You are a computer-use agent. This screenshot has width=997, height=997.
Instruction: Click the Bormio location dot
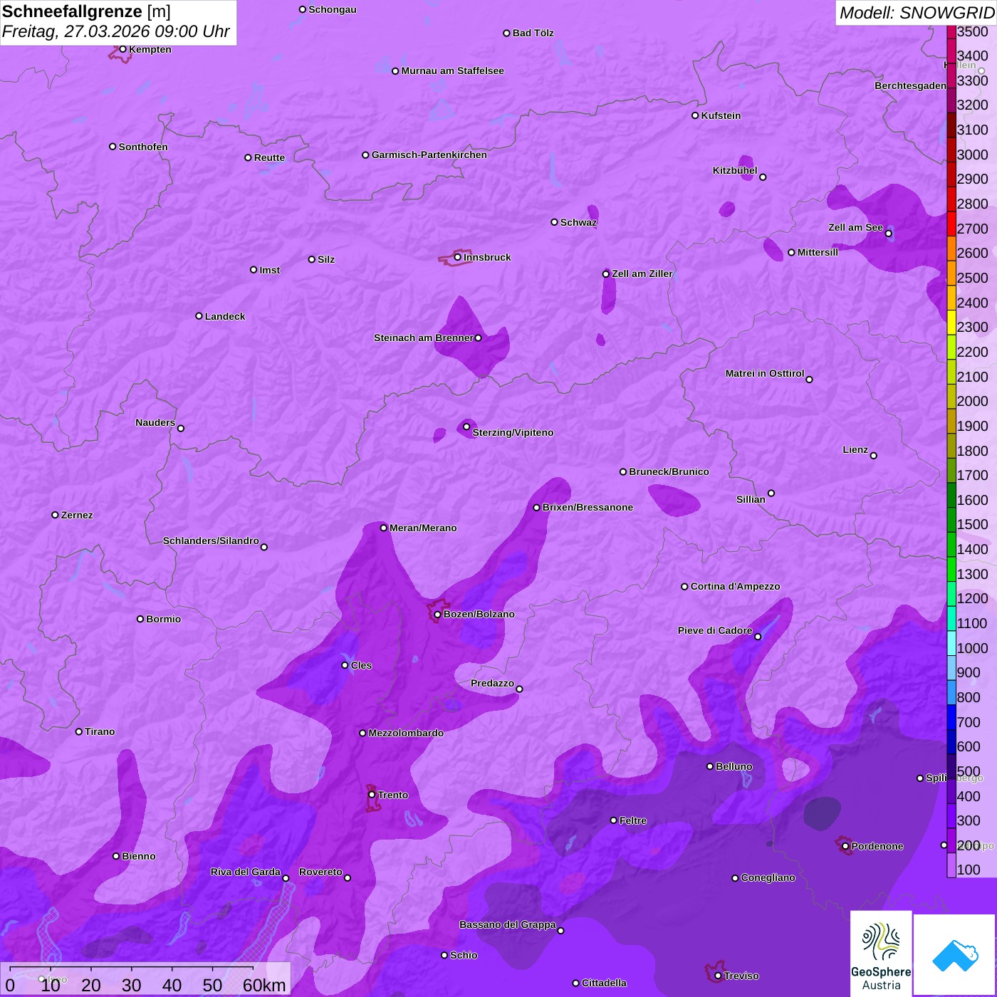140,619
